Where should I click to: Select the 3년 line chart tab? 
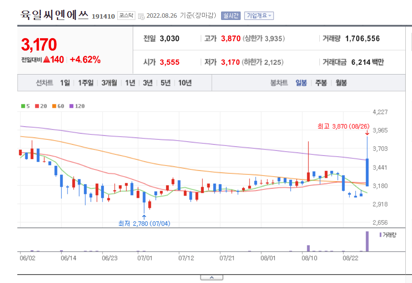148,83
